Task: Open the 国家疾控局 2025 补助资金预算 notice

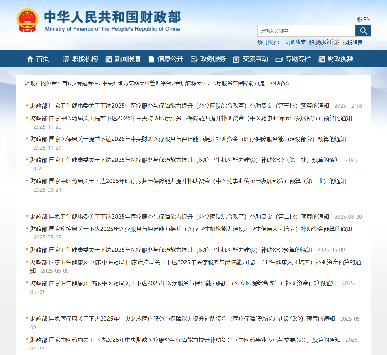Action: 191,229
